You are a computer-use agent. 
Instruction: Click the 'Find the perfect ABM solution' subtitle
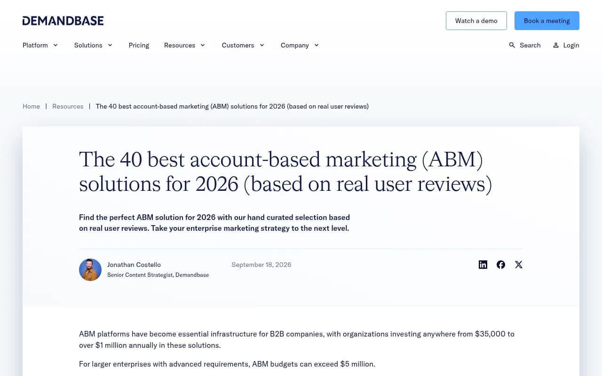pos(214,223)
